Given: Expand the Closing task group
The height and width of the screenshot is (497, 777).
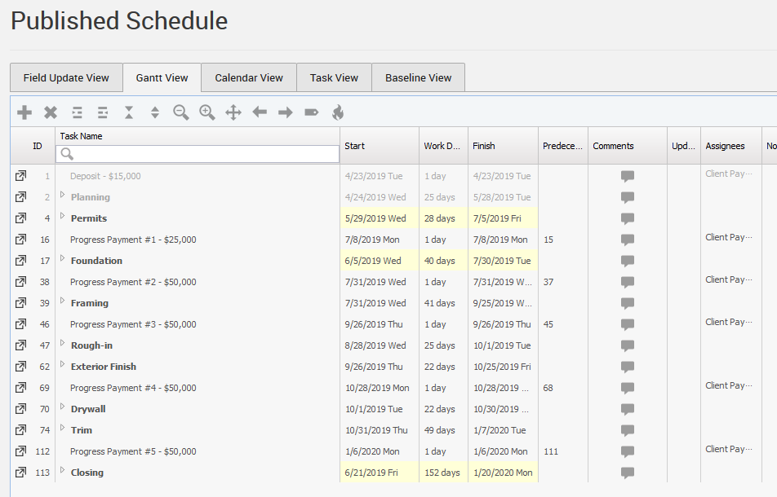Looking at the screenshot, I should (x=63, y=471).
